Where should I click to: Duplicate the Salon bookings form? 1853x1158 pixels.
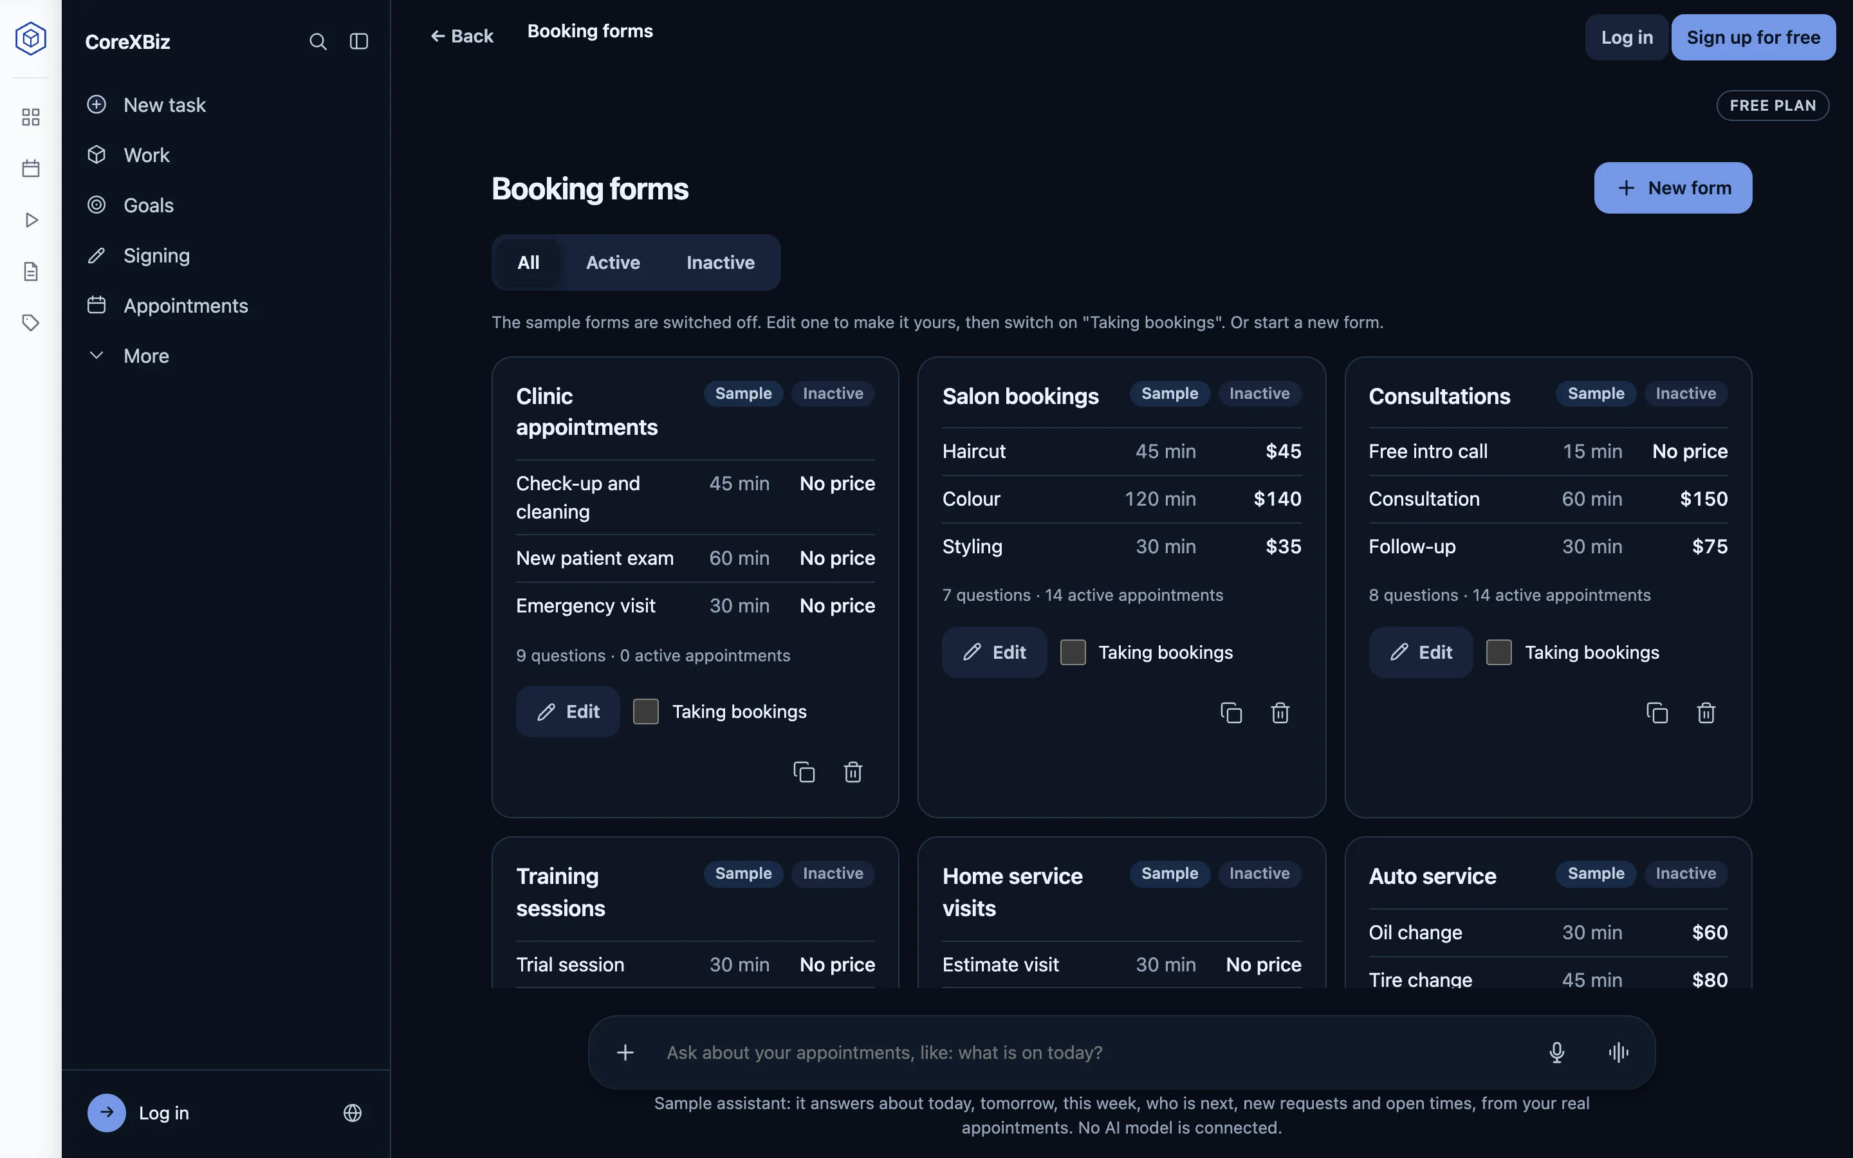click(1231, 713)
